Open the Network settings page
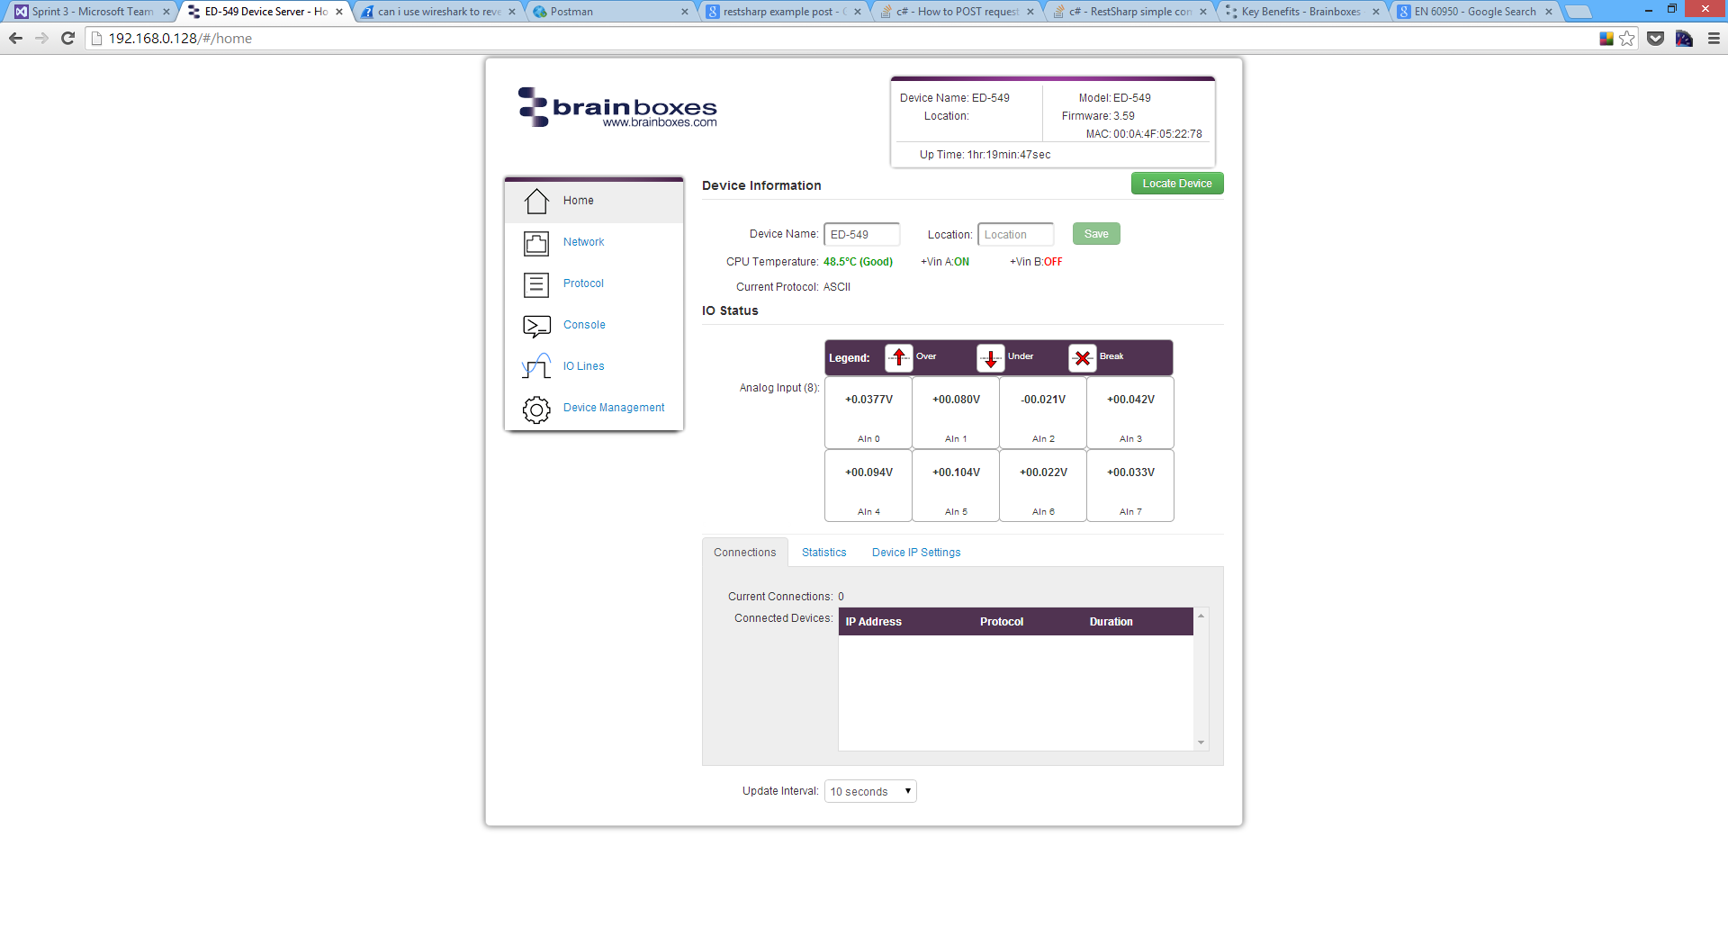This screenshot has height=936, width=1728. pos(583,241)
